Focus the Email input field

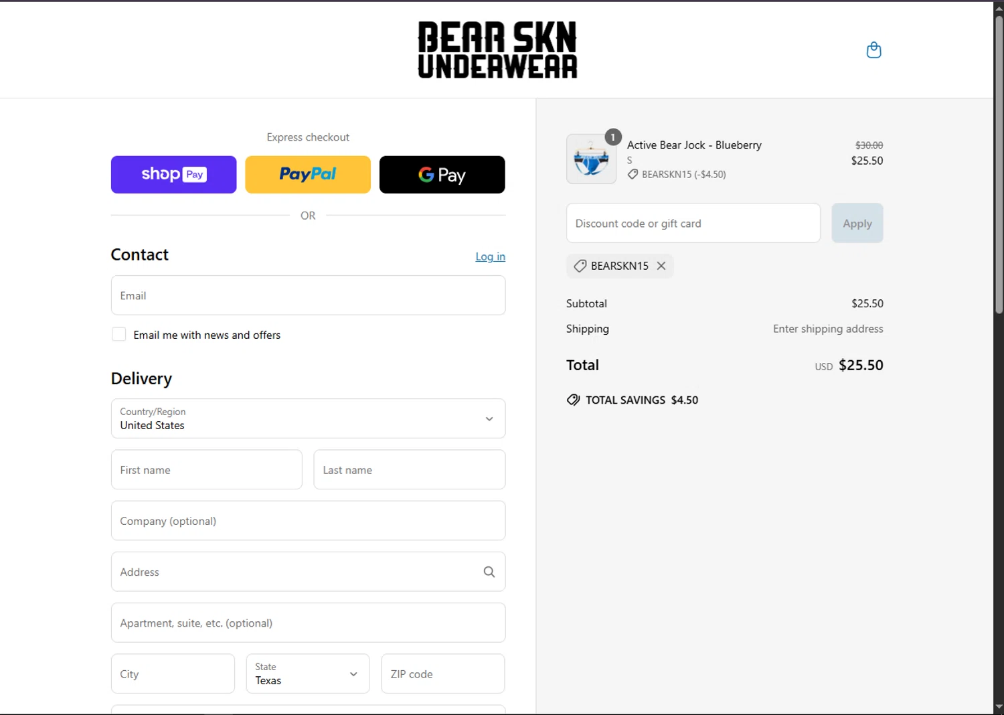[x=308, y=295]
